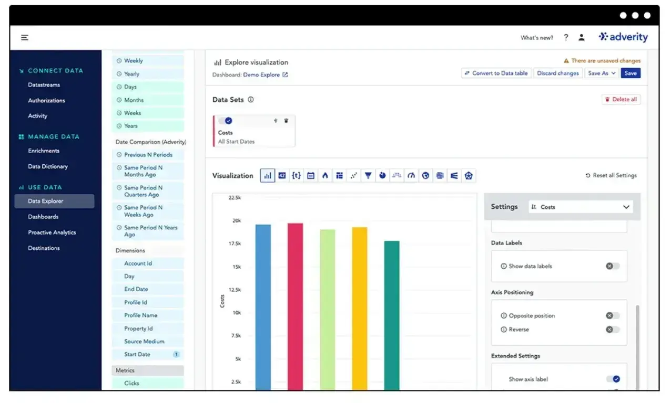
Task: Click the blue chart bar
Action: click(x=263, y=307)
